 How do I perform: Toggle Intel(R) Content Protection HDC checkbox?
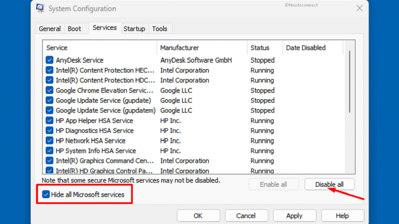49,80
